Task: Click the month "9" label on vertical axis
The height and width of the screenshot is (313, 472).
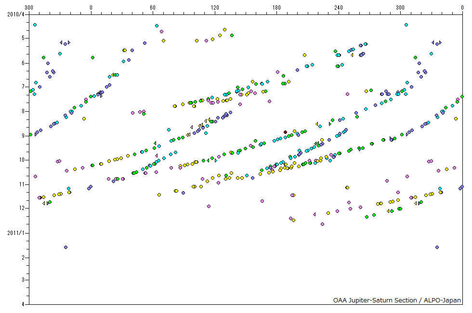Action: [23, 136]
